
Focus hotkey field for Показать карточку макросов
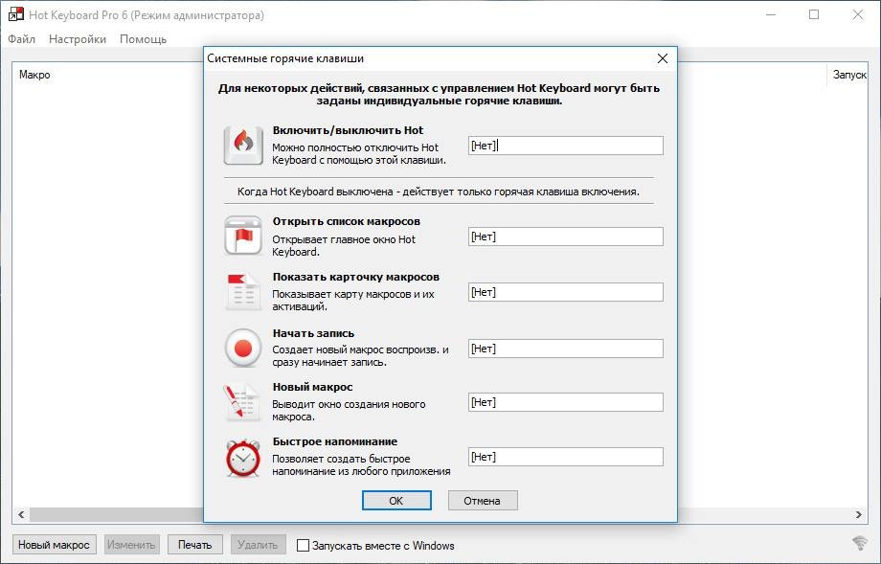pyautogui.click(x=566, y=292)
